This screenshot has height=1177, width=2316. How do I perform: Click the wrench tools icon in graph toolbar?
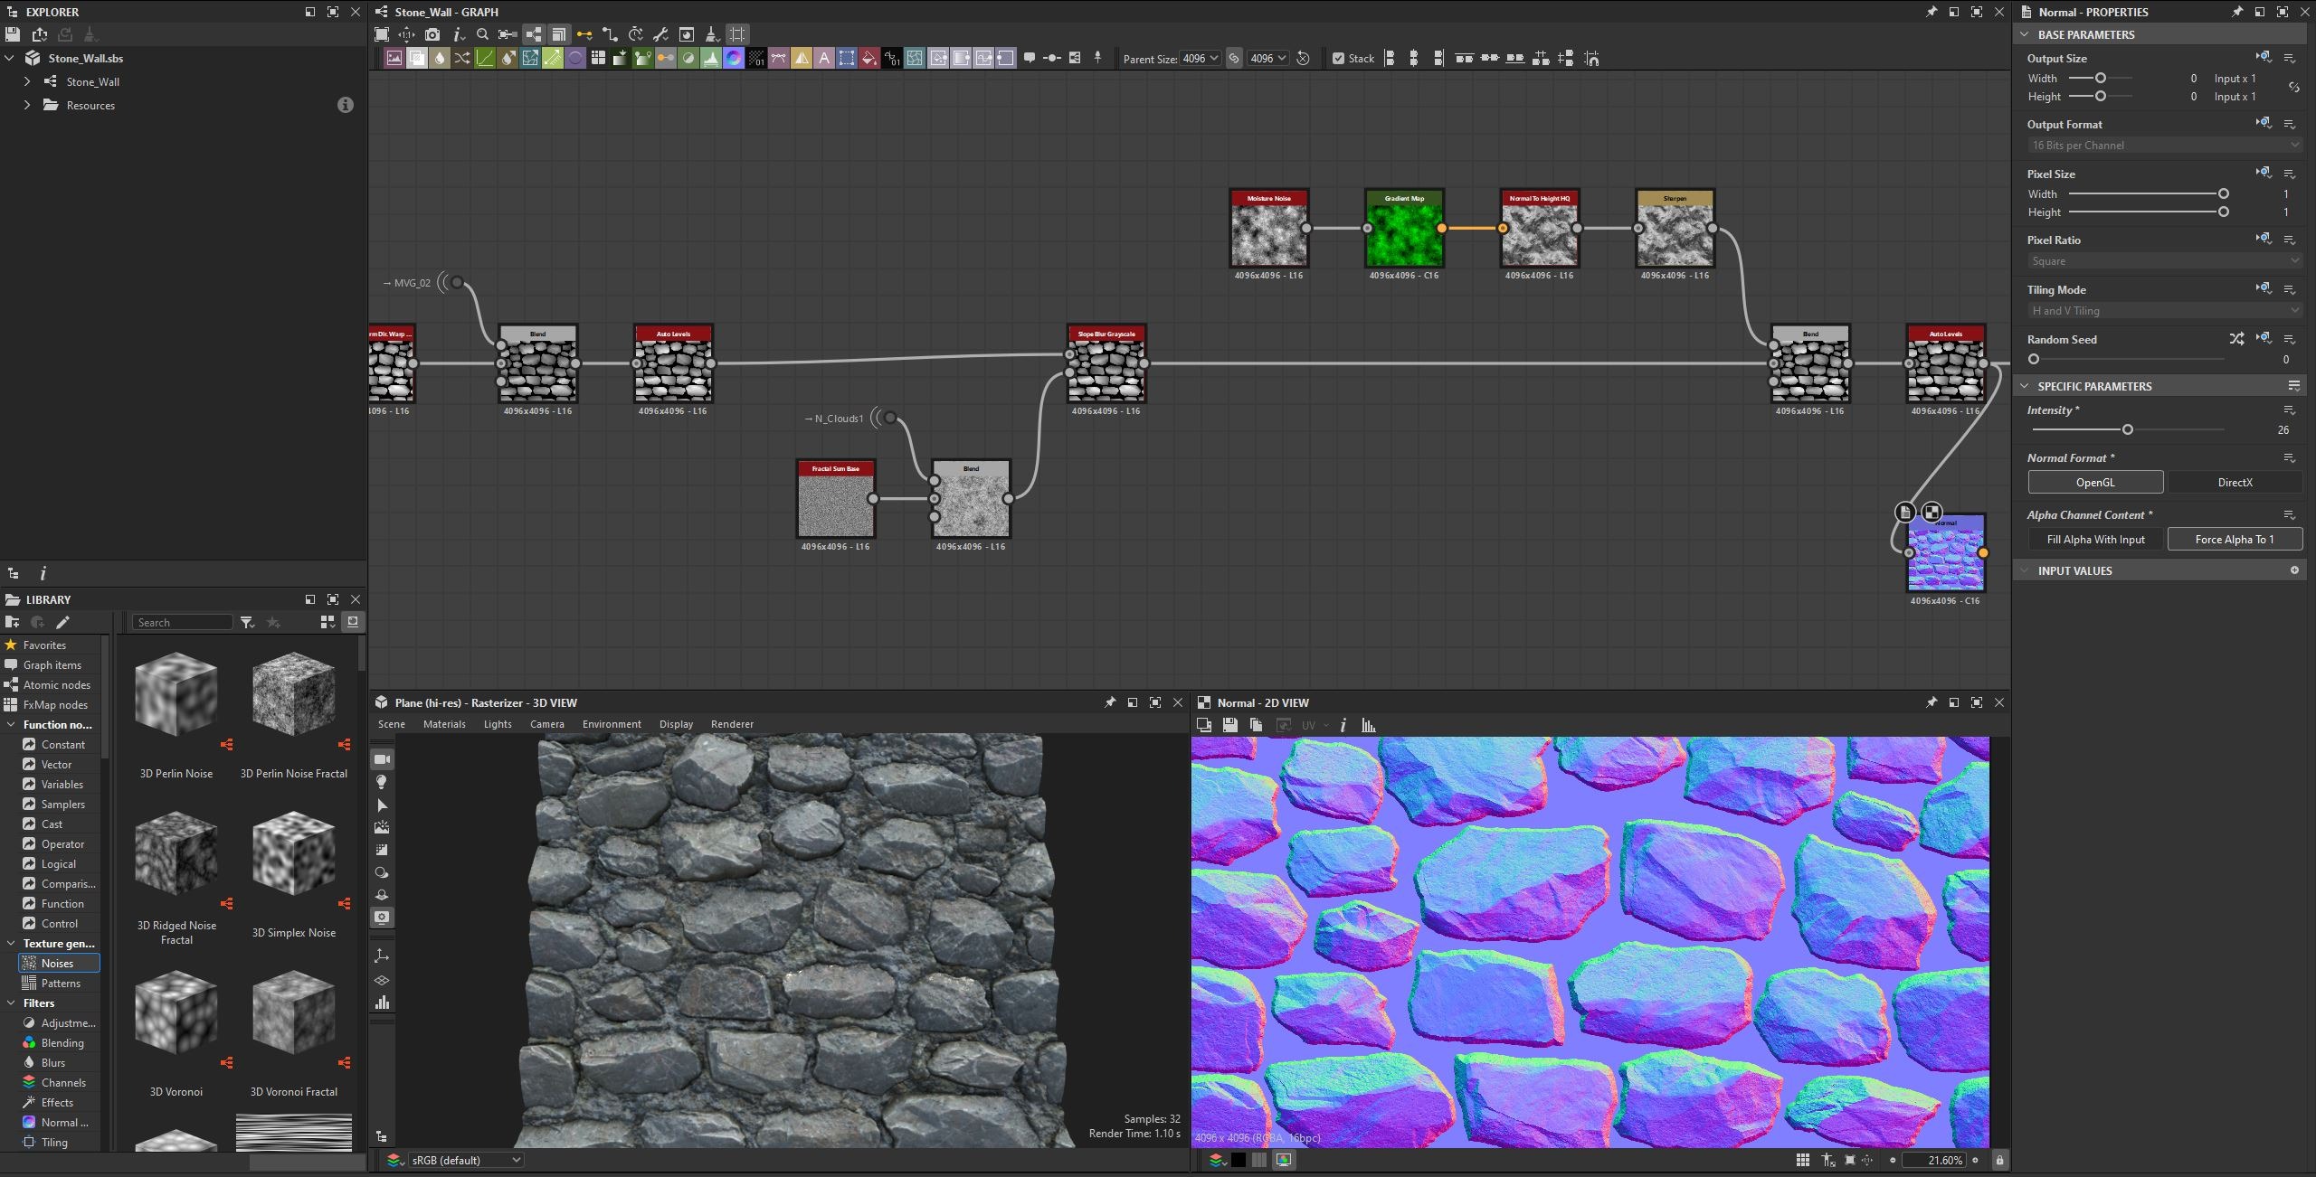(x=661, y=34)
